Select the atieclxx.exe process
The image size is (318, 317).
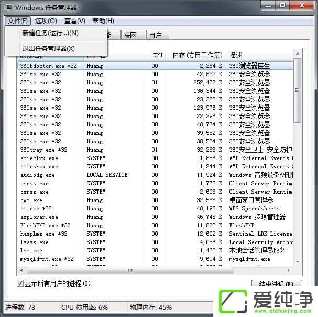point(156,158)
